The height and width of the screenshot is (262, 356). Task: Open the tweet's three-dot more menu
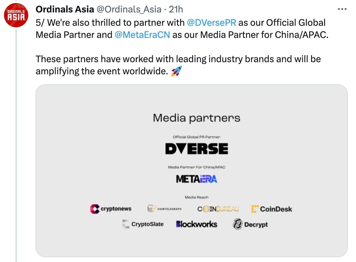[342, 9]
